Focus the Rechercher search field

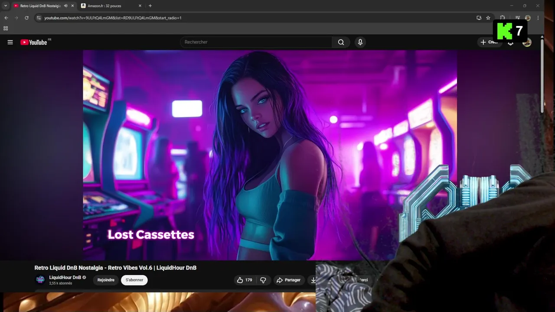[256, 42]
